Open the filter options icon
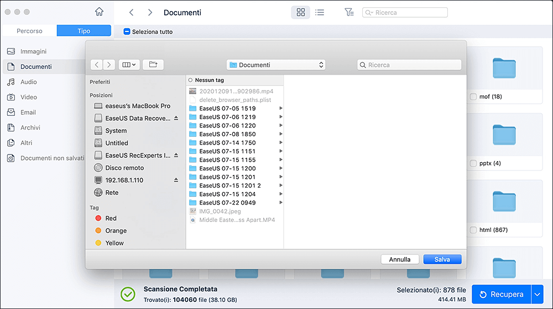553x309 pixels. (349, 13)
